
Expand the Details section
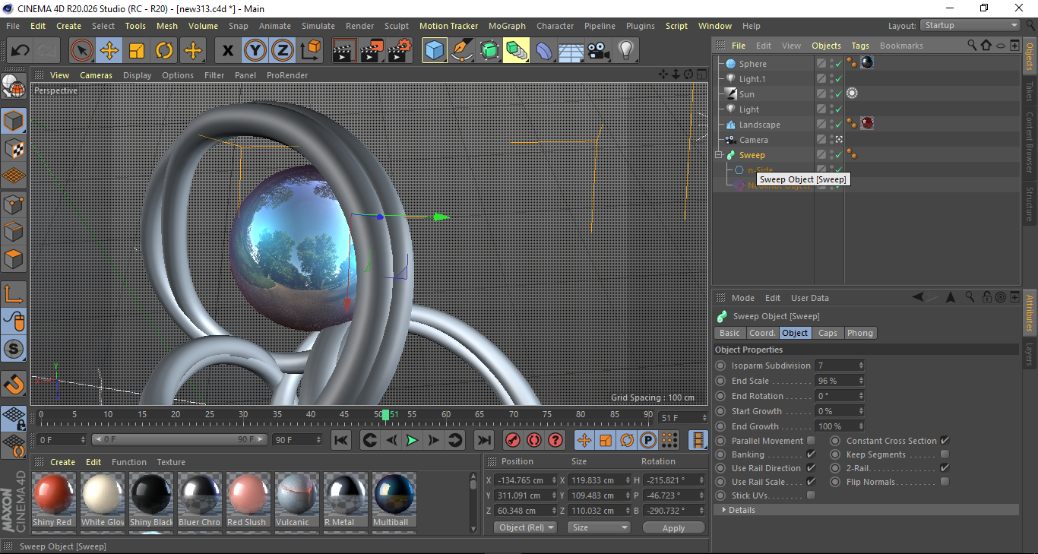(x=866, y=510)
